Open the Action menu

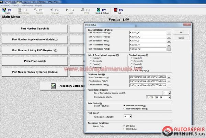[x=5, y=6]
